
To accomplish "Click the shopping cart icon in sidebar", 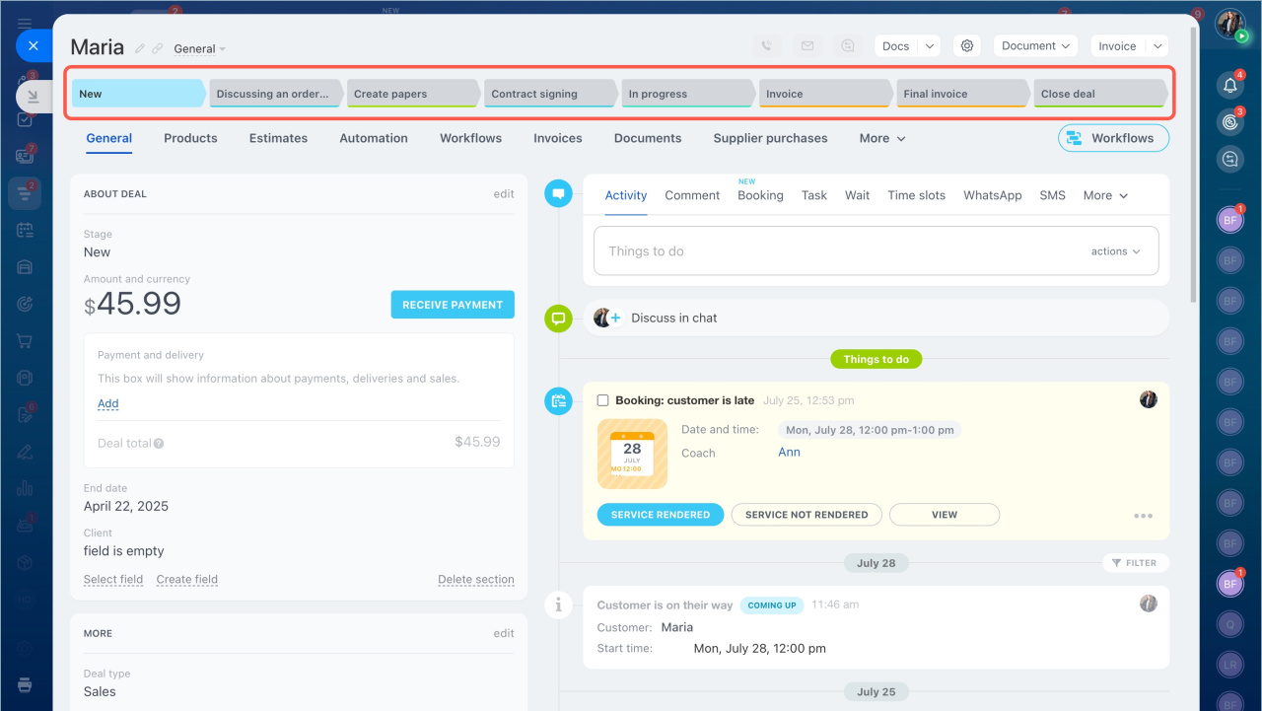I will point(26,341).
